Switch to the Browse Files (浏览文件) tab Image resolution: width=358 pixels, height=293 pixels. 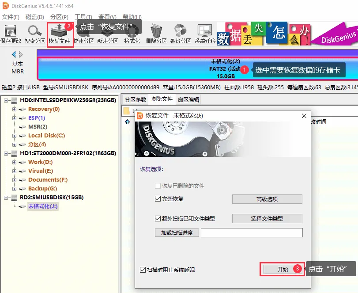point(162,99)
